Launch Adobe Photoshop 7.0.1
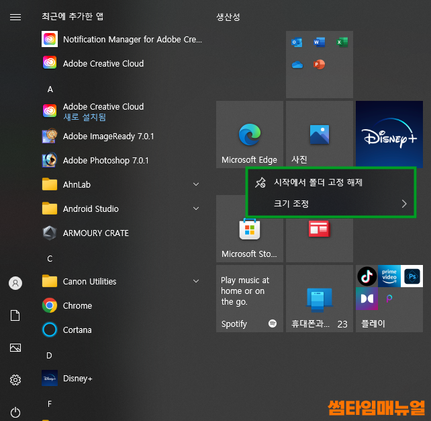Screen dimensions: 431x421 pyautogui.click(x=122, y=160)
